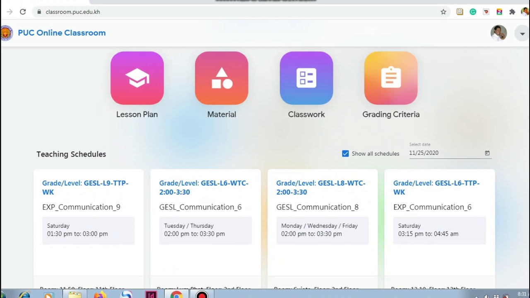
Task: Click the PUC logo emblem
Action: tap(6, 33)
